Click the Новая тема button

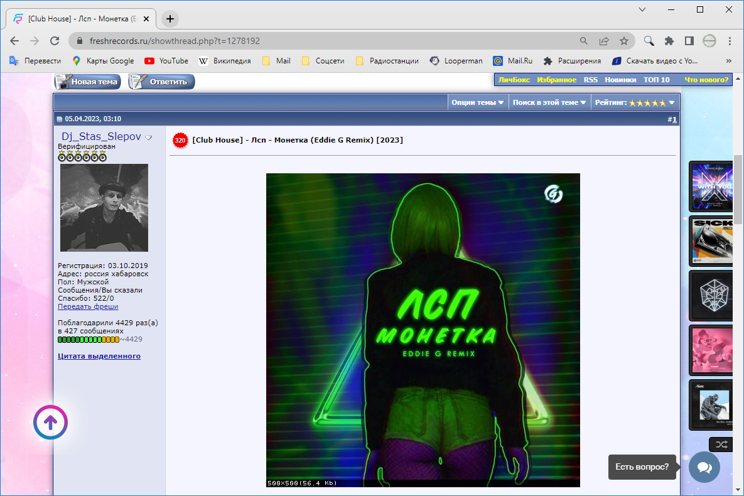87,82
